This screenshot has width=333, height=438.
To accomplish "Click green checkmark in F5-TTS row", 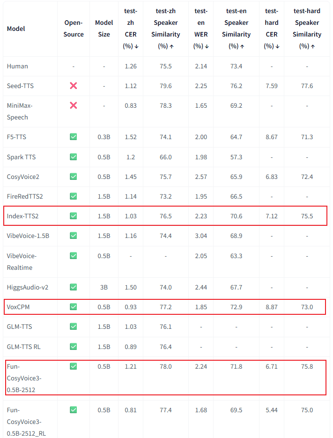I will [x=73, y=137].
